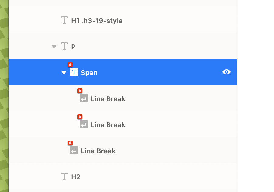Click the first Line Break's return-arrow icon
The width and height of the screenshot is (274, 192).
[x=84, y=98]
